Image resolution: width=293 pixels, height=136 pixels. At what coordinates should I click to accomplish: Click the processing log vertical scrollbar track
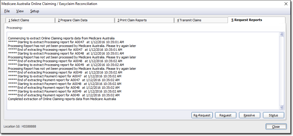pyautogui.click(x=282, y=70)
